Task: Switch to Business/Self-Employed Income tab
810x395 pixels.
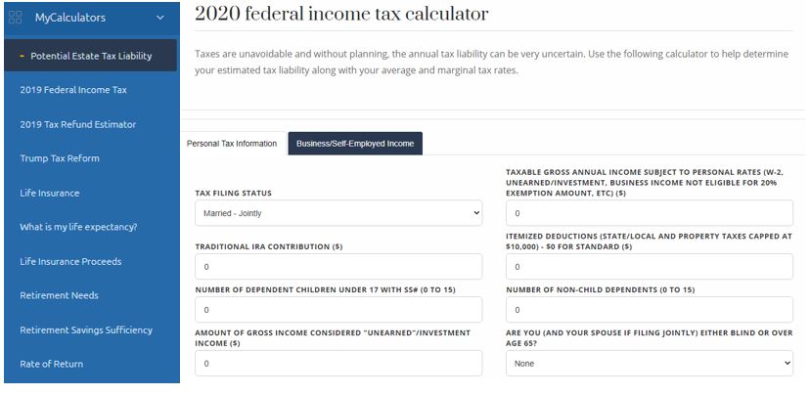Action: coord(355,144)
